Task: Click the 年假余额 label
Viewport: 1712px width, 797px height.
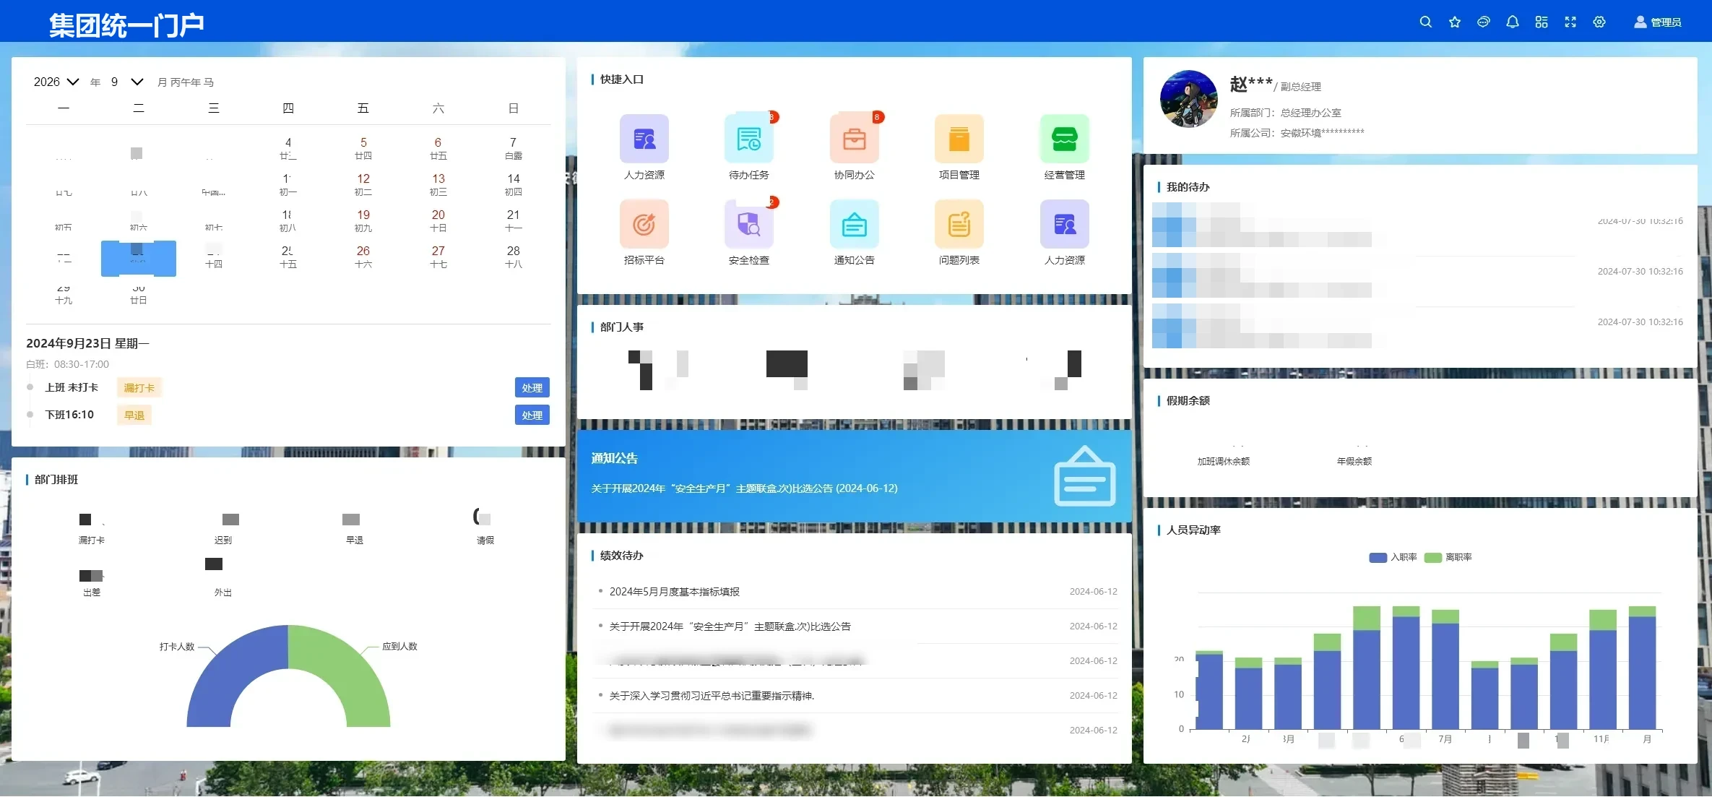Action: (x=1354, y=461)
